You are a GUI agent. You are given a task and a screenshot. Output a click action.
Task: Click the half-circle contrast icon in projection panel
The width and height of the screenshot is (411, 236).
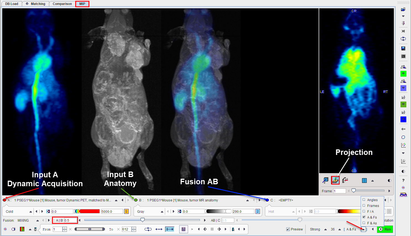pos(389,181)
